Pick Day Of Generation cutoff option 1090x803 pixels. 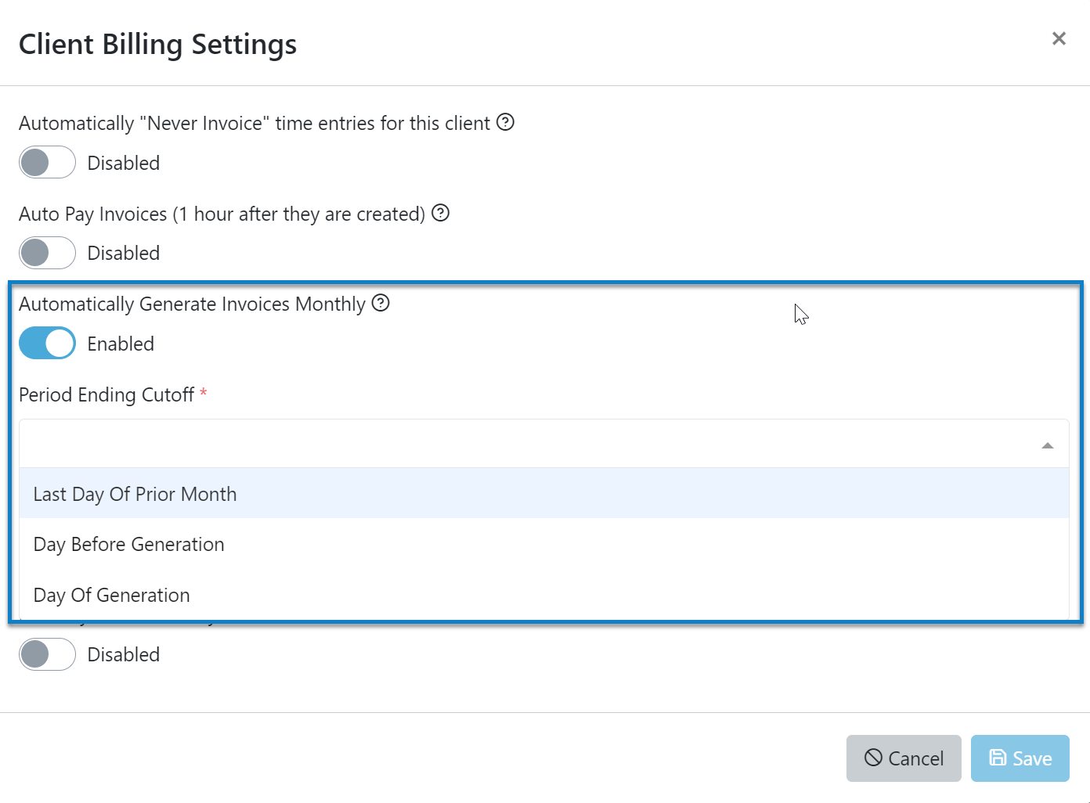111,595
